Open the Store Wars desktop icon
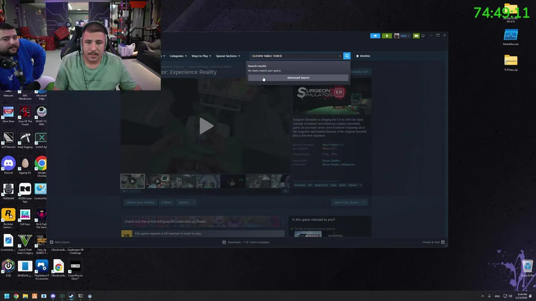 pos(8,114)
